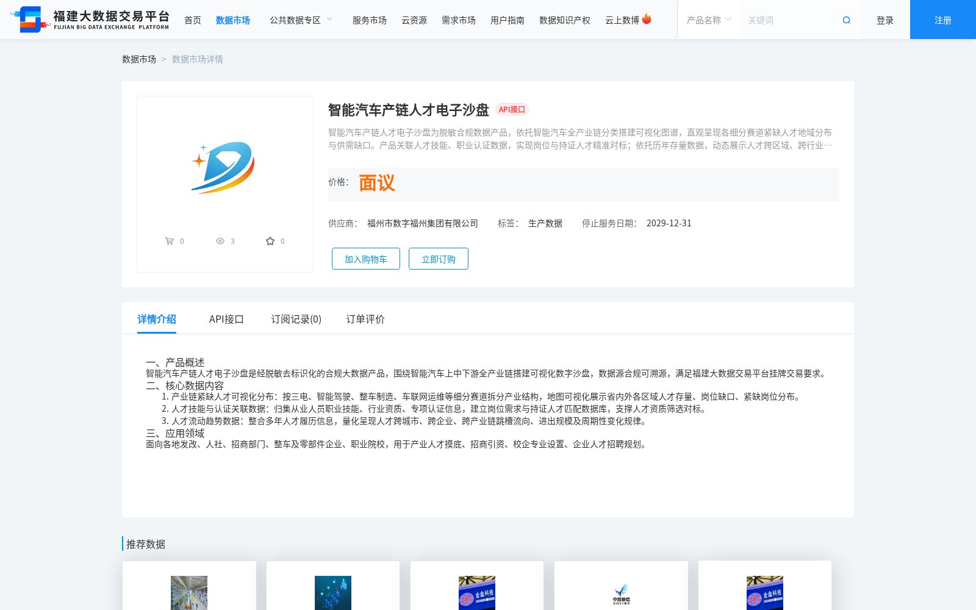This screenshot has width=976, height=610.
Task: Switch to the 订单评价 tab
Action: [x=365, y=319]
